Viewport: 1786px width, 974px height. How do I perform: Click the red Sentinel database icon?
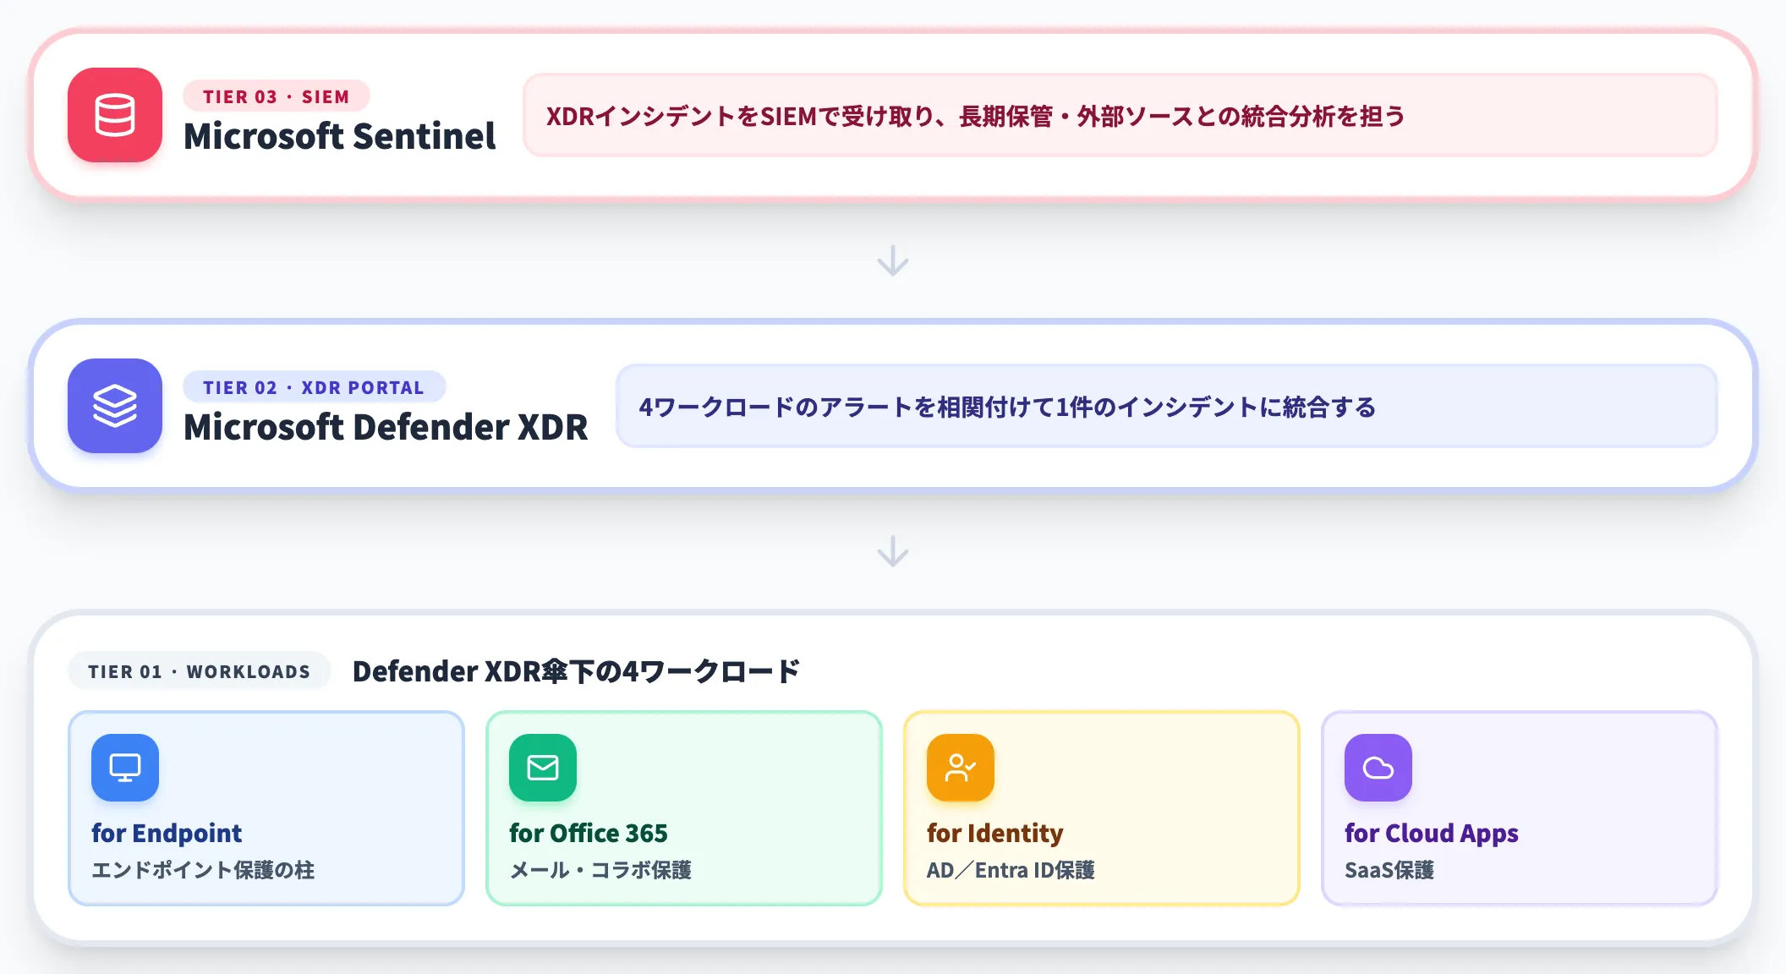click(115, 115)
